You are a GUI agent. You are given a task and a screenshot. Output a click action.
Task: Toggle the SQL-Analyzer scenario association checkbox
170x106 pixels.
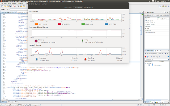coord(149,65)
